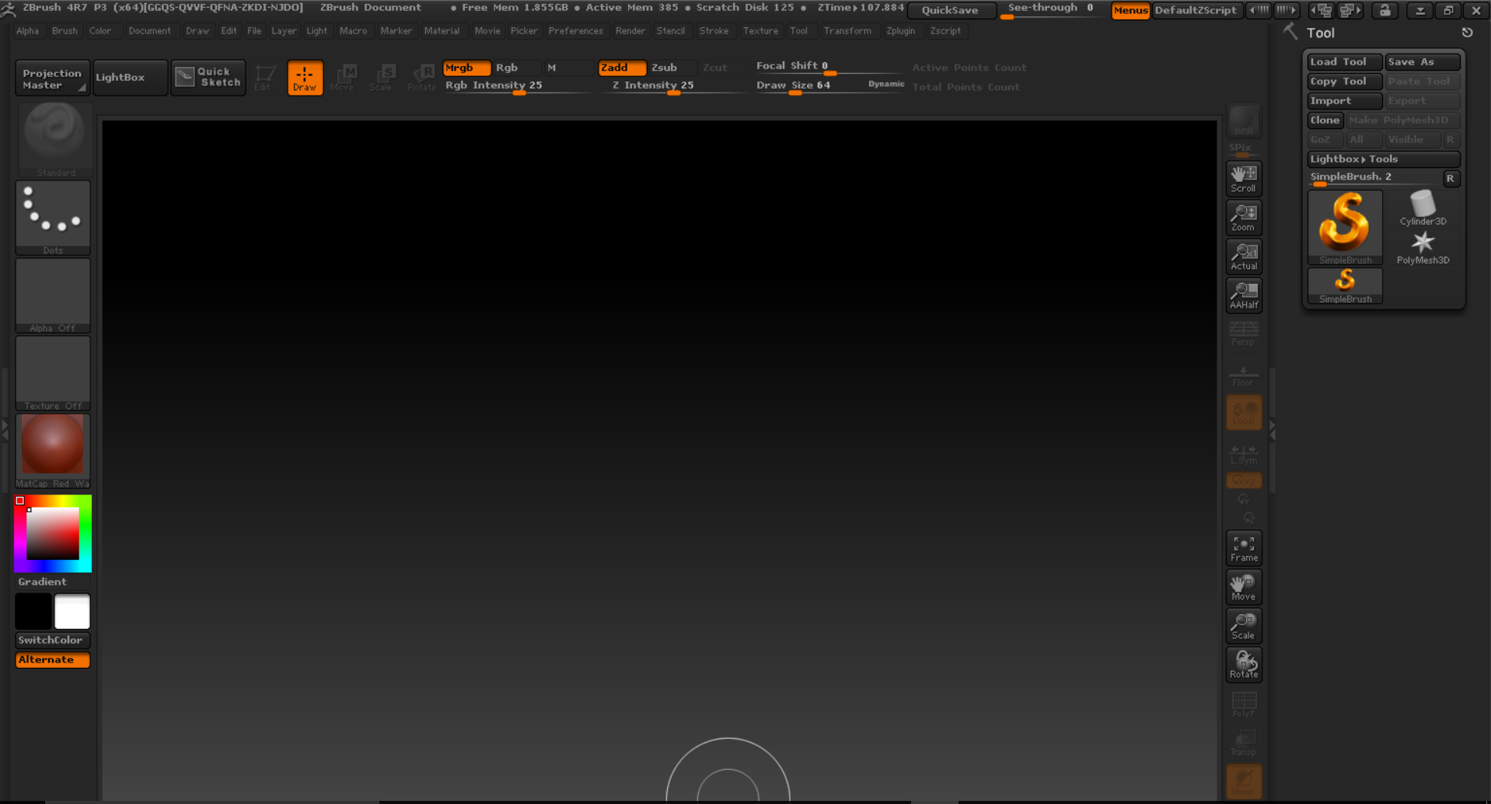Screen dimensions: 1491x804
Task: Click the circular arrow icon on Tool palette
Action: (1467, 33)
